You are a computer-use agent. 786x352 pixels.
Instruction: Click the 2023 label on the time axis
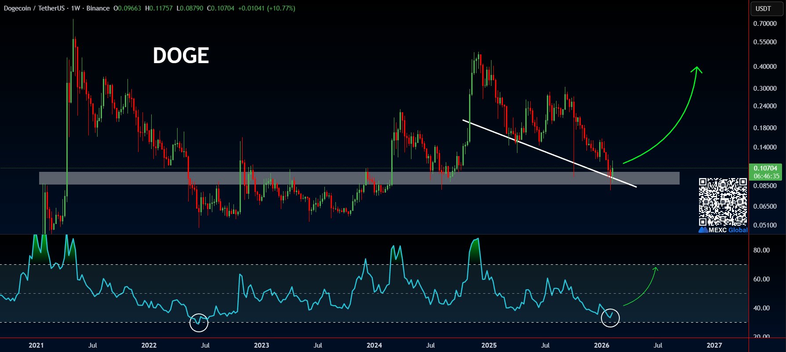262,345
